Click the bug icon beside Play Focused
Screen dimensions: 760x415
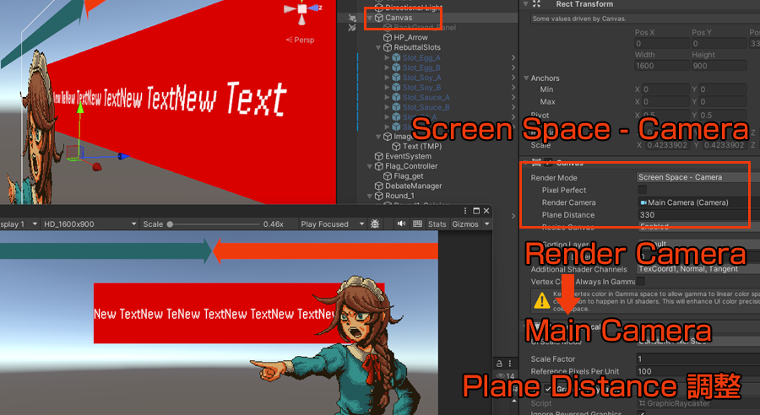[x=375, y=224]
